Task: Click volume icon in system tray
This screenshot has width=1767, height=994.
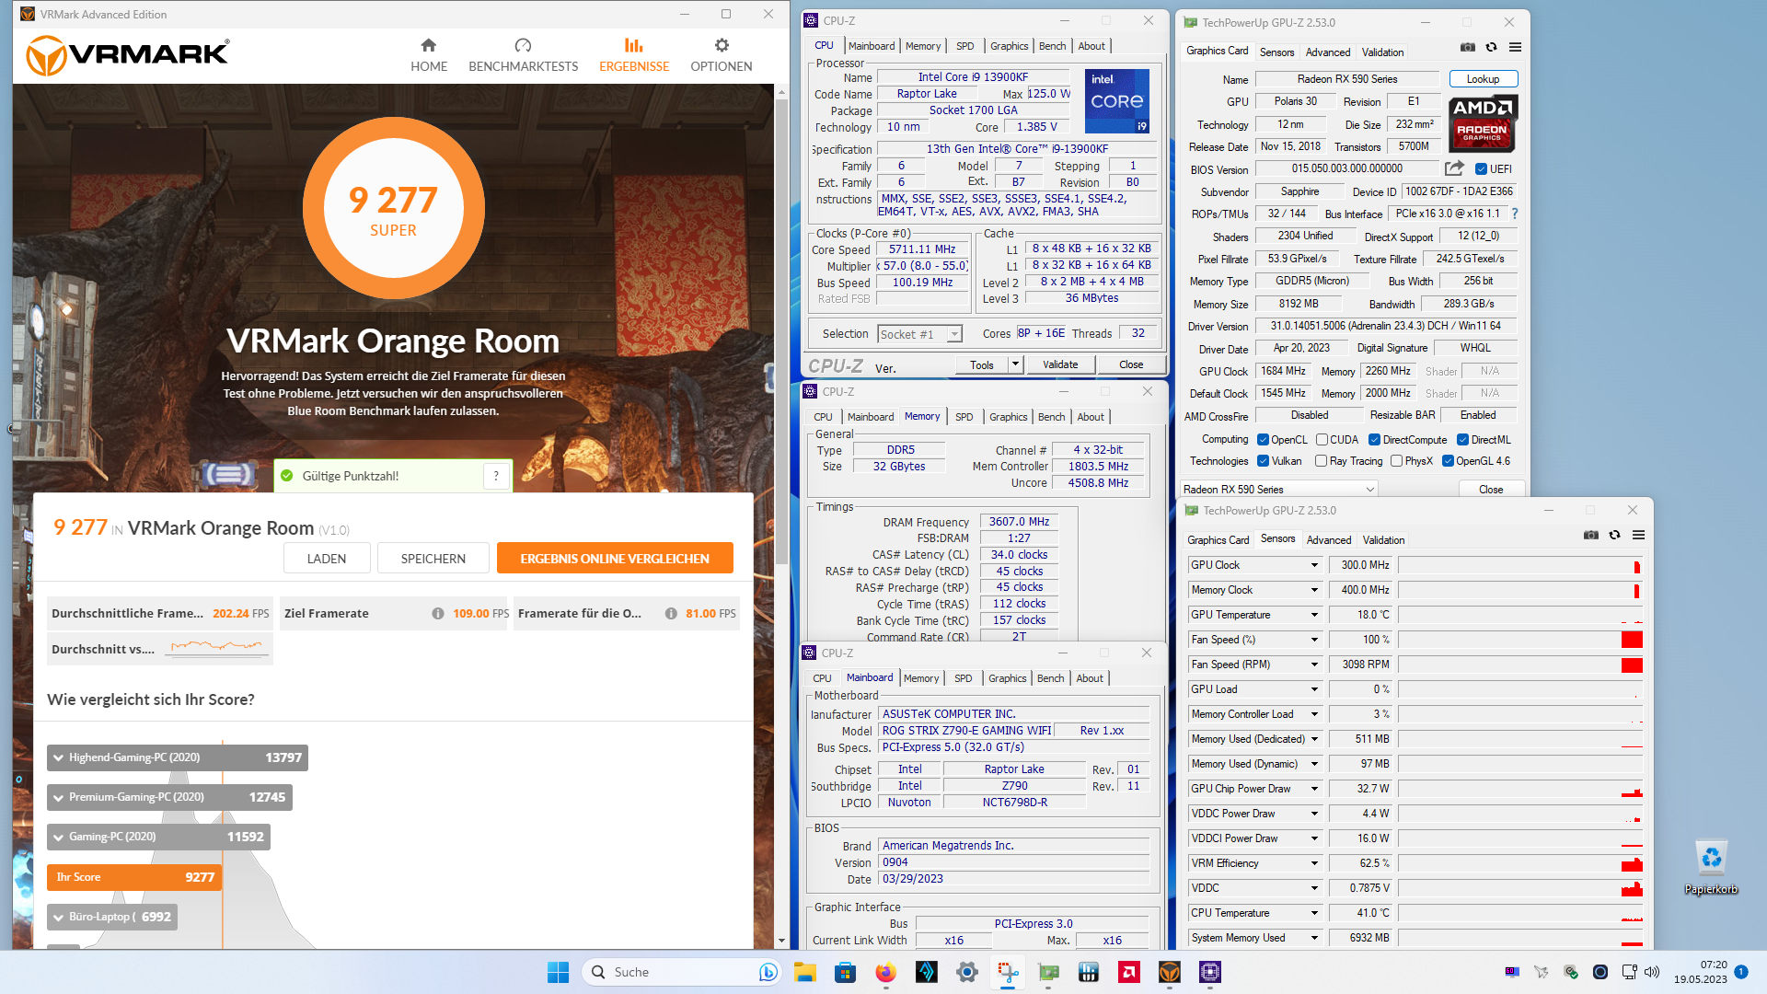Action: [1652, 972]
